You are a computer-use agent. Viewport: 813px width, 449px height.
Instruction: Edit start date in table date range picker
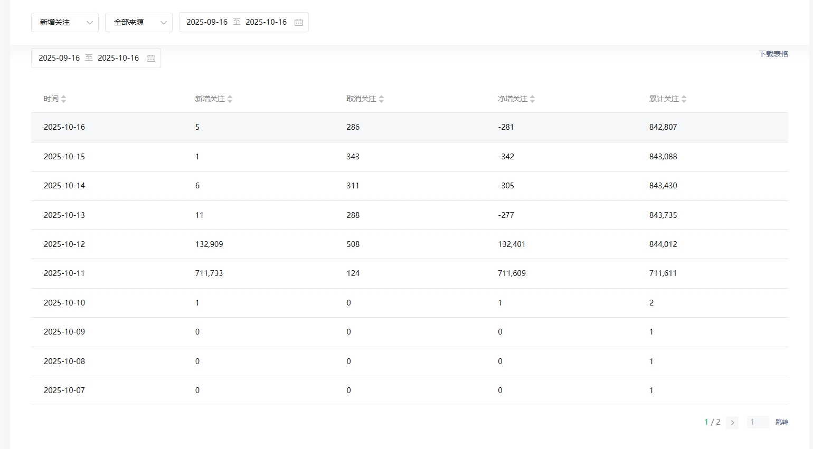[59, 58]
